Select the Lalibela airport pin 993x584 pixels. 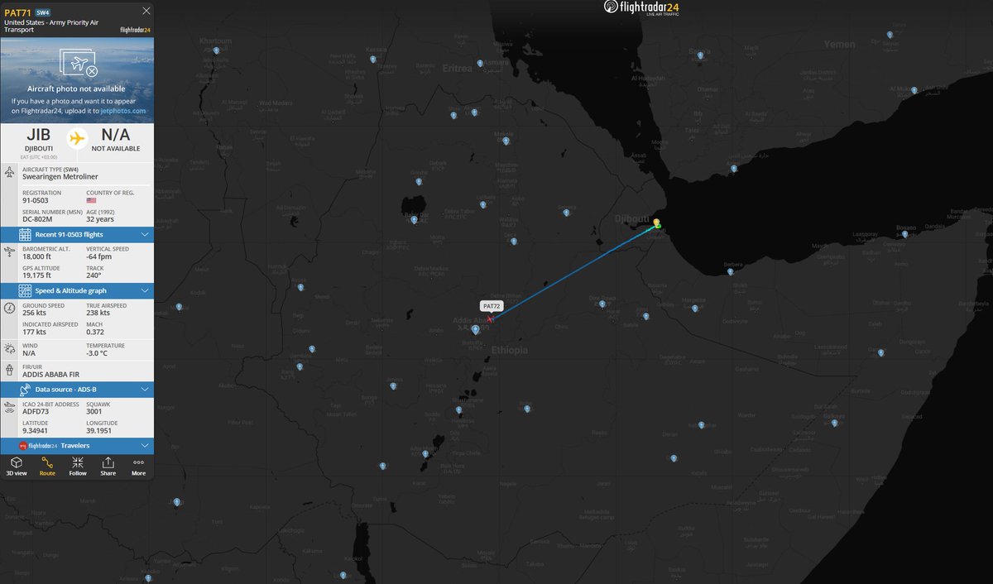click(x=483, y=204)
